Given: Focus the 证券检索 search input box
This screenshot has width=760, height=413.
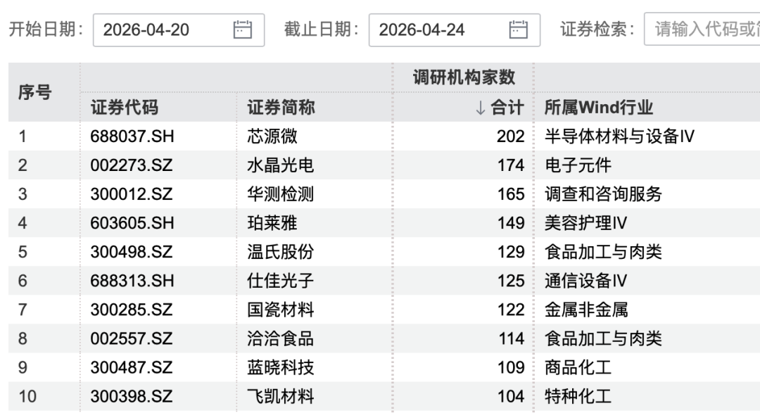Looking at the screenshot, I should (x=702, y=30).
